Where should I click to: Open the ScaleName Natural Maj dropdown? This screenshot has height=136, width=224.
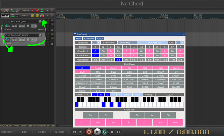coord(129,43)
